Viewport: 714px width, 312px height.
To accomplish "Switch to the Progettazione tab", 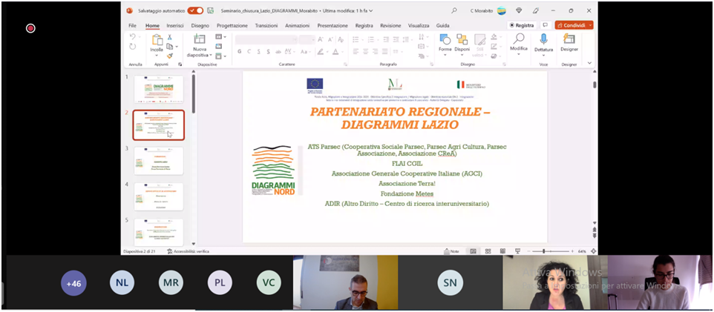I will [232, 25].
